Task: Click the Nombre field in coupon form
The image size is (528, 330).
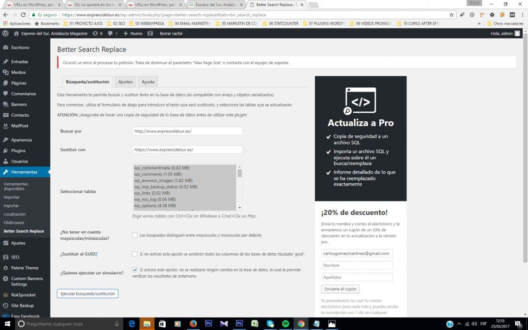Action: tap(357, 265)
